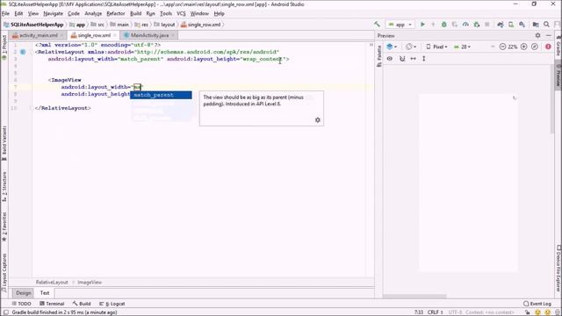Close the single_row.xml tab

115,35
